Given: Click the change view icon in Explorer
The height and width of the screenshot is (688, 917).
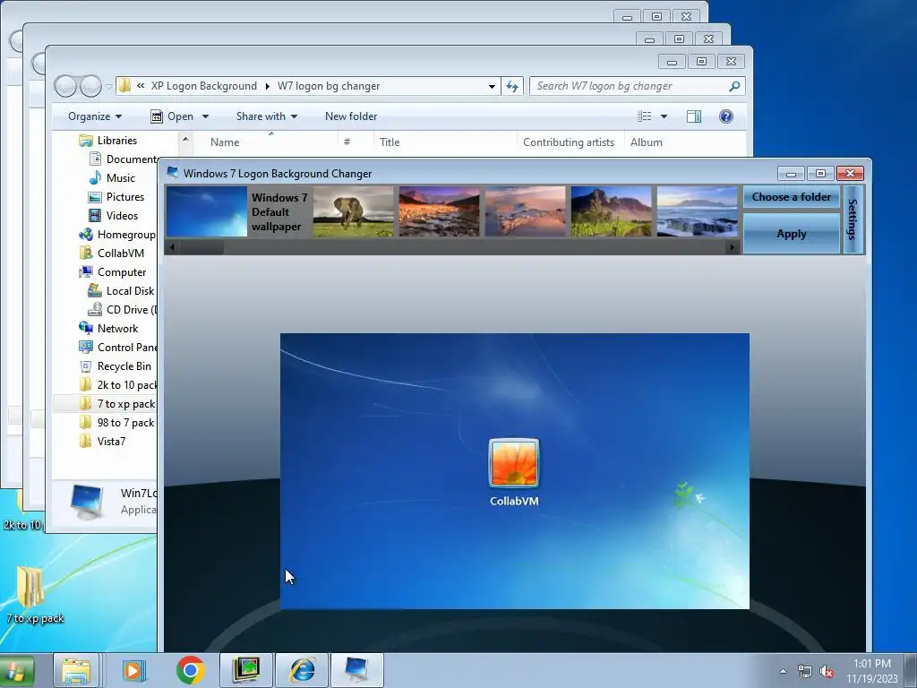Looking at the screenshot, I should tap(645, 116).
